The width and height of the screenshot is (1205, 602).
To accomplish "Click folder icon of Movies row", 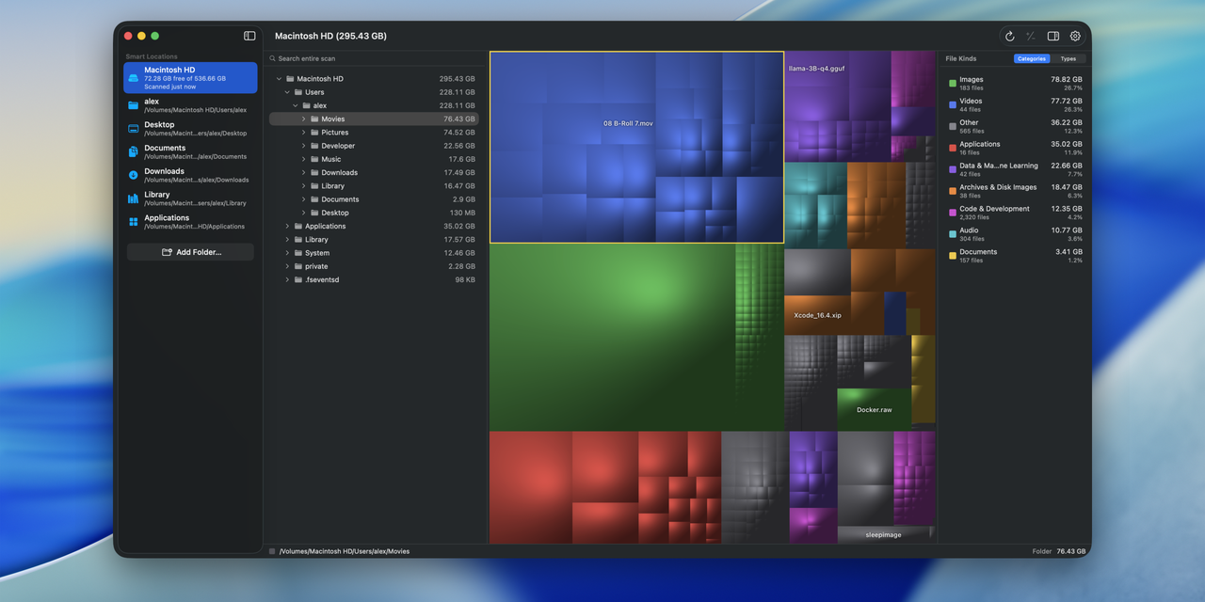I will (314, 119).
